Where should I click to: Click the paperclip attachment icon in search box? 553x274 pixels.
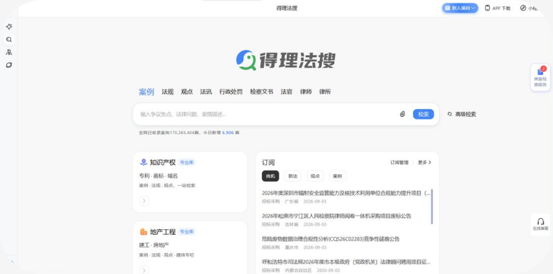click(402, 114)
